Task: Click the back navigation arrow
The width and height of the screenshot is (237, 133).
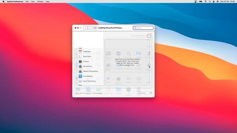Action: (86, 28)
